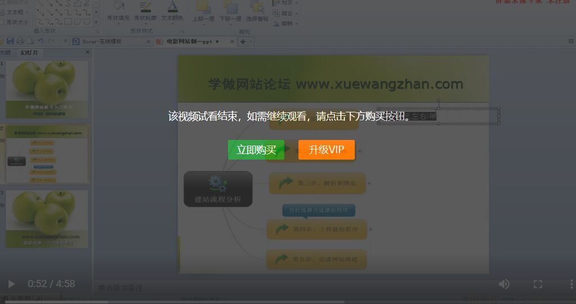
Task: Click the orange 升级VIP upgrade button
Action: [x=326, y=149]
